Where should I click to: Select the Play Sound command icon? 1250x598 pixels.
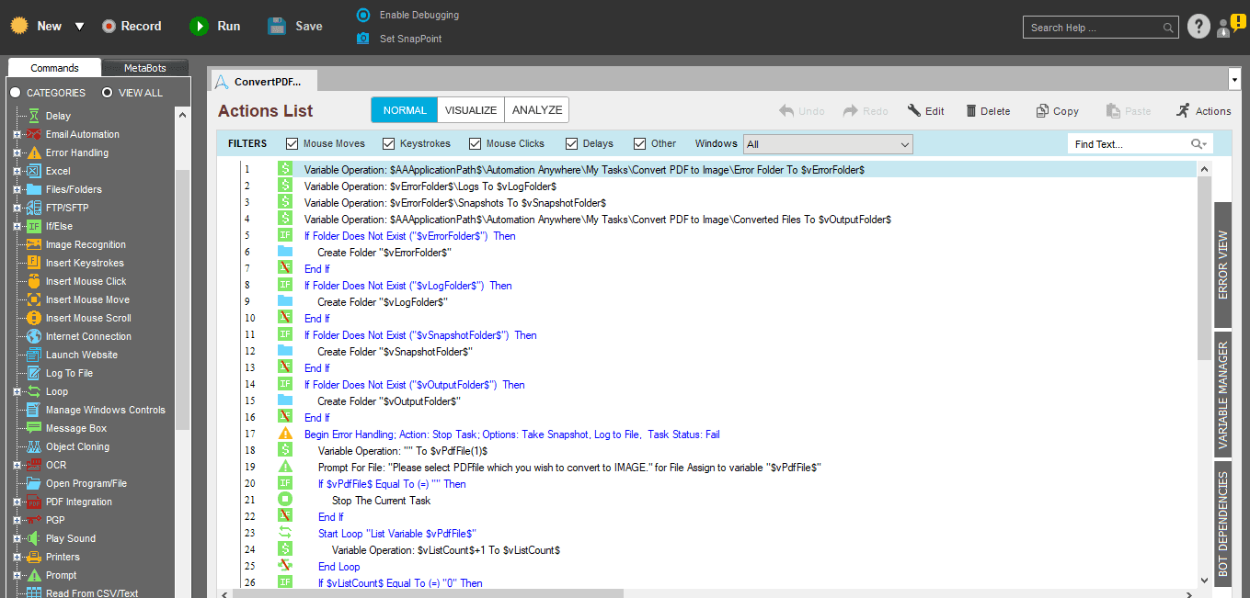pyautogui.click(x=34, y=538)
